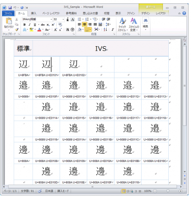Screen dimensions: 191x197
Task: Click the enclosed characters (circled 字) icon
Action: pos(73,30)
